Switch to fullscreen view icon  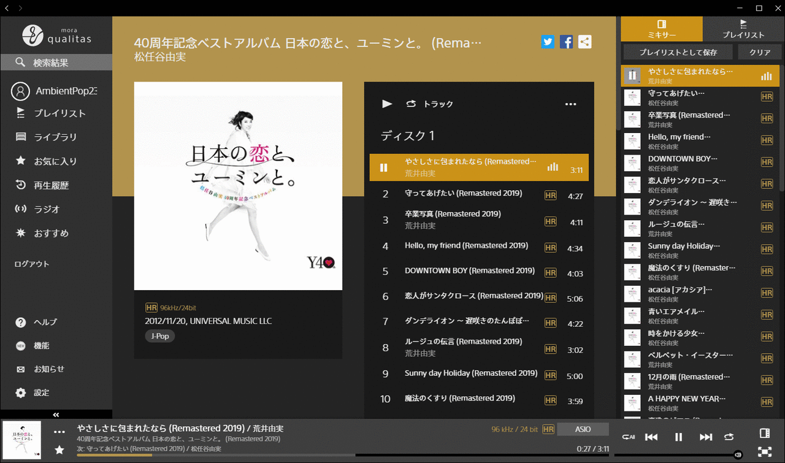[x=764, y=452]
